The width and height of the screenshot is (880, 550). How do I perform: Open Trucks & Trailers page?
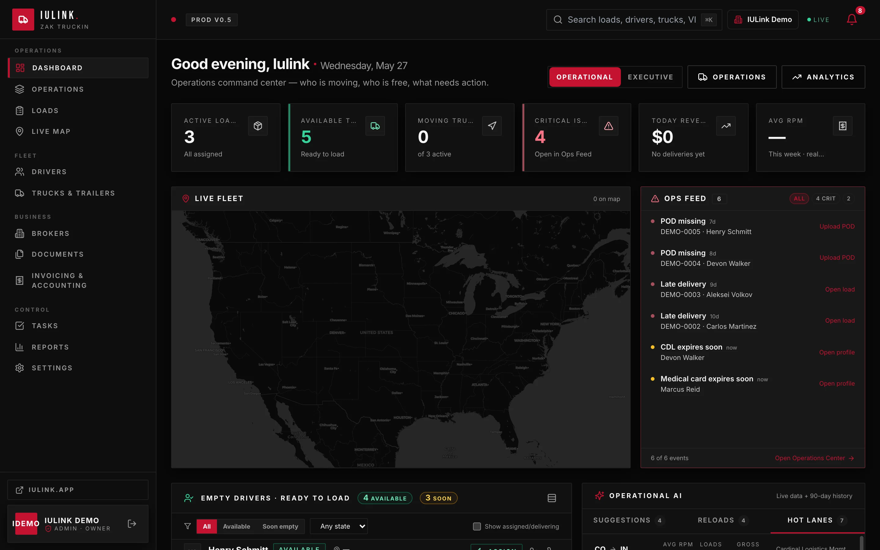[78, 193]
